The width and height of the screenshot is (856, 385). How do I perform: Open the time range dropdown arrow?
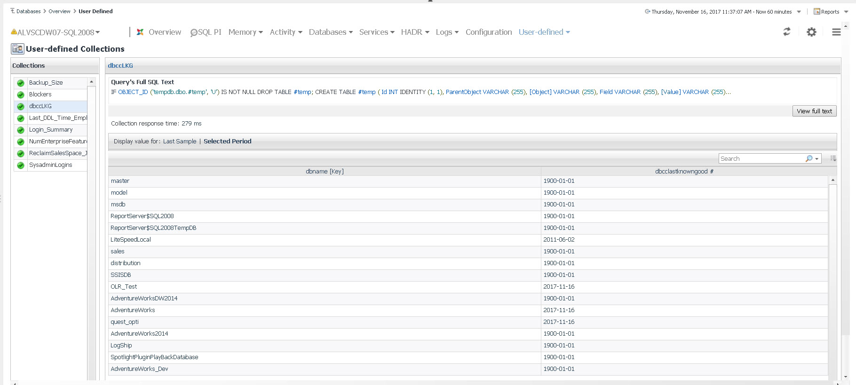coord(799,12)
